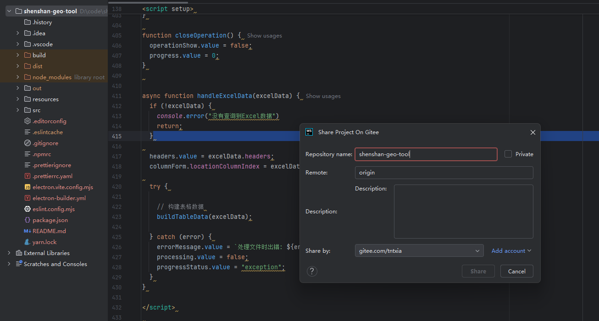Click the .prettierrc.yaml YAML icon
This screenshot has height=321, width=599.
point(28,176)
